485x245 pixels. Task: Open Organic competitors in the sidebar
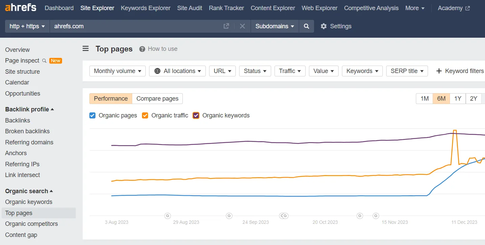pos(31,224)
